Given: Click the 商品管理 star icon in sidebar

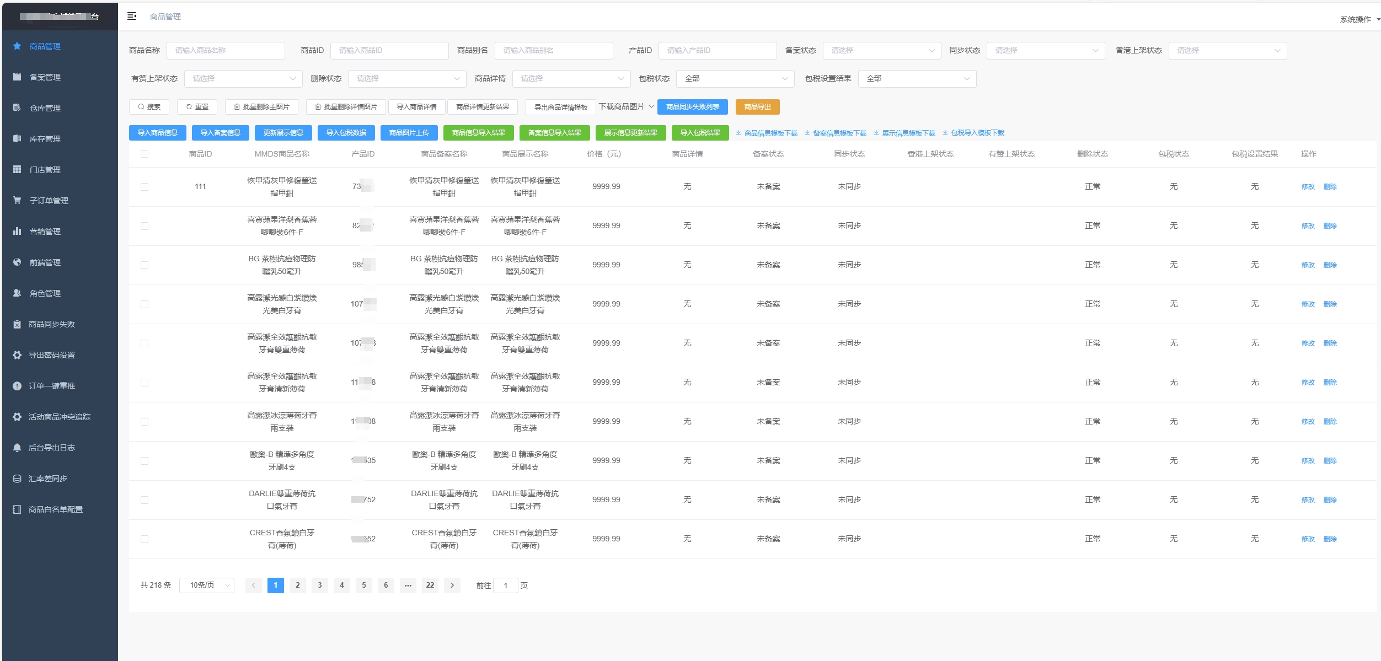Looking at the screenshot, I should click(x=17, y=46).
